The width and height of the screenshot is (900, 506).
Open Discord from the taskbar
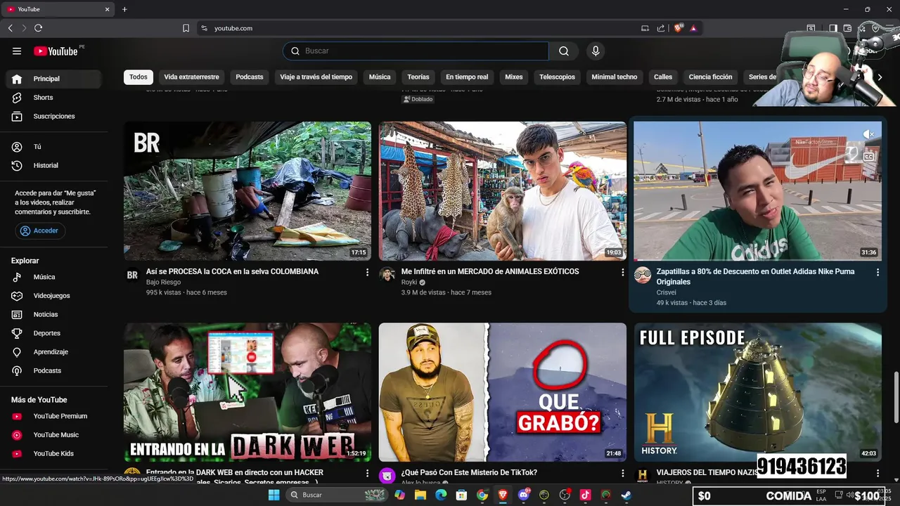pos(523,495)
